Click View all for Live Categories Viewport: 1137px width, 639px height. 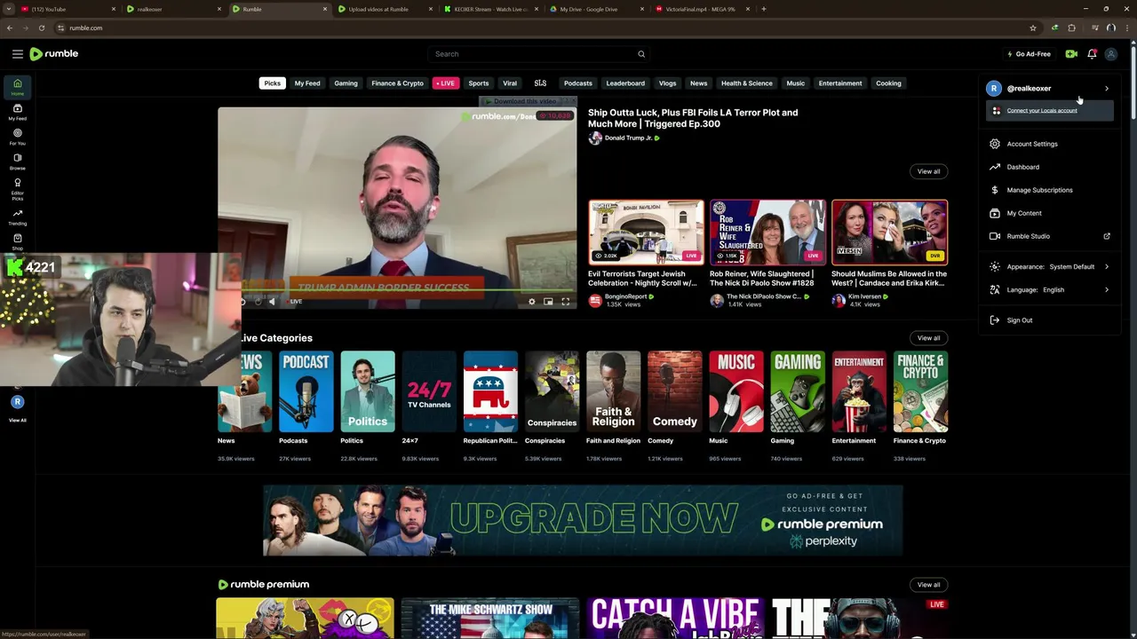tap(928, 338)
